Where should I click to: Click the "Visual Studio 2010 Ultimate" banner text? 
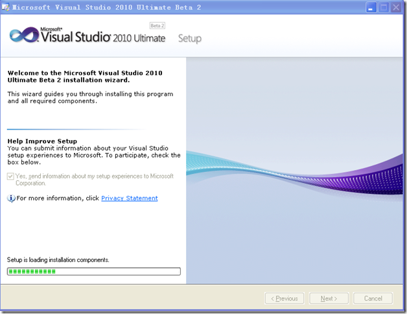pyautogui.click(x=103, y=37)
